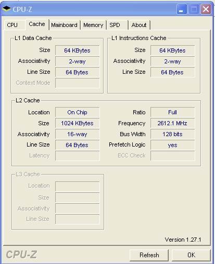
Task: Click the OK button
Action: pyautogui.click(x=191, y=255)
